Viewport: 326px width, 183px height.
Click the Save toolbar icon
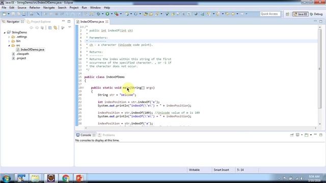click(13, 14)
